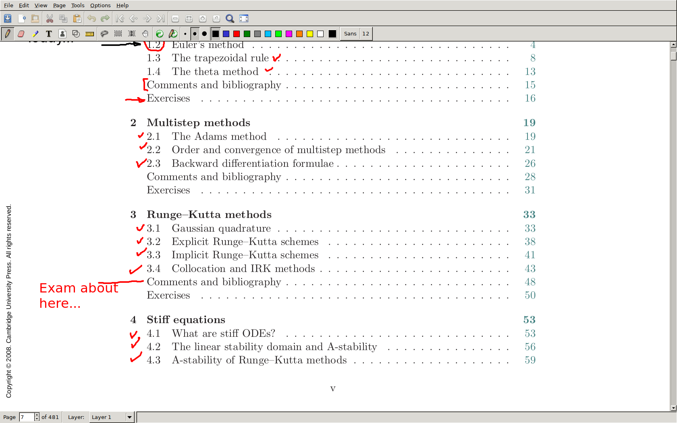Choose the Hand tool

[145, 34]
